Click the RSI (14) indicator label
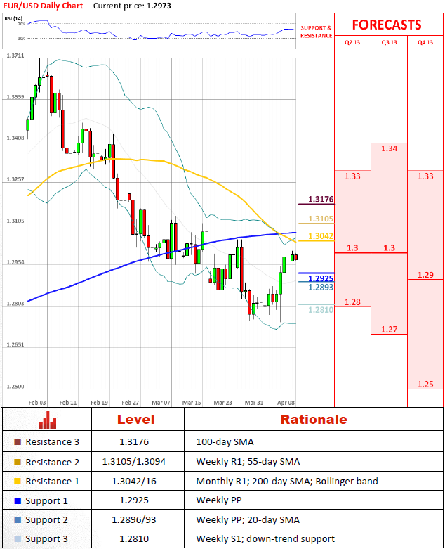Image resolution: width=445 pixels, height=549 pixels. (x=13, y=18)
